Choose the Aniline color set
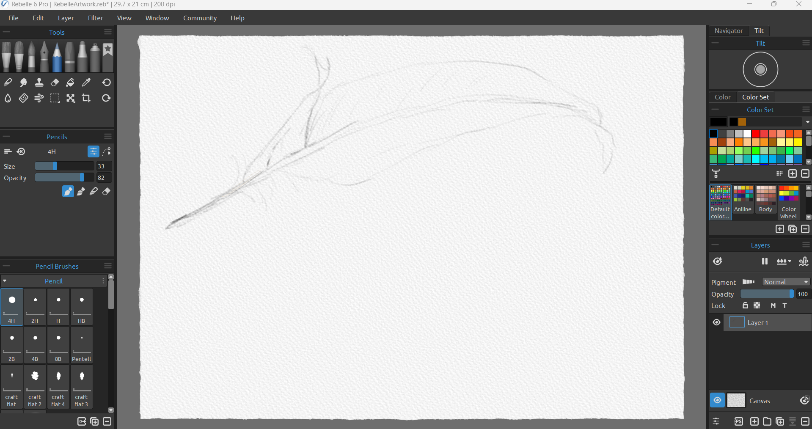 pos(743,199)
